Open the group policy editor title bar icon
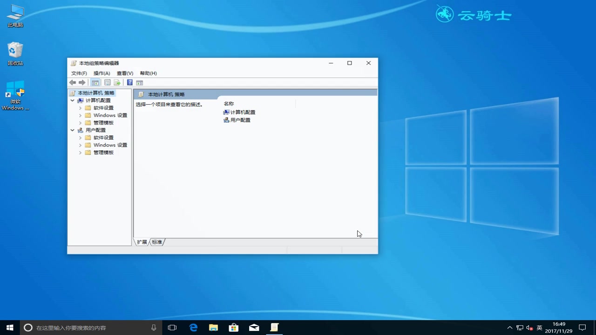 74,63
